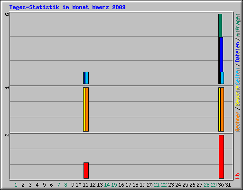Click the chart title 'Tages-Statistik im Monat Maerz 2009'
Image resolution: width=243 pixels, height=190 pixels.
pos(67,7)
